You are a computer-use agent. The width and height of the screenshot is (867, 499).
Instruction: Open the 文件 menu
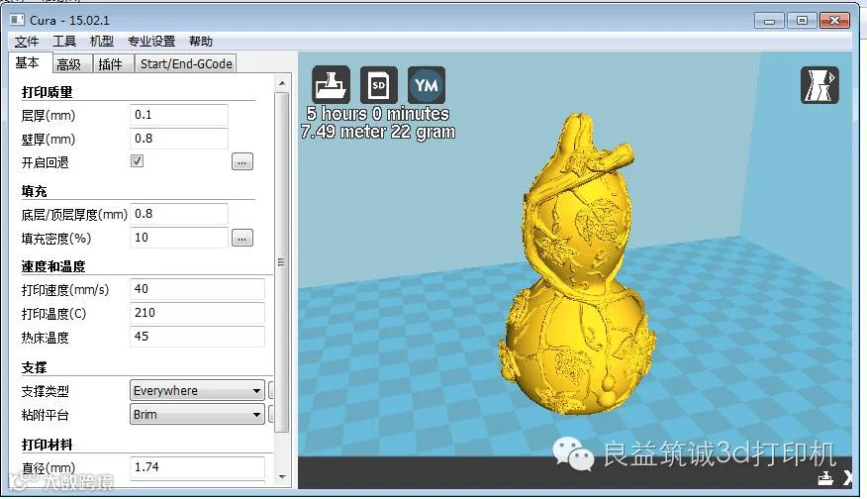tap(26, 42)
